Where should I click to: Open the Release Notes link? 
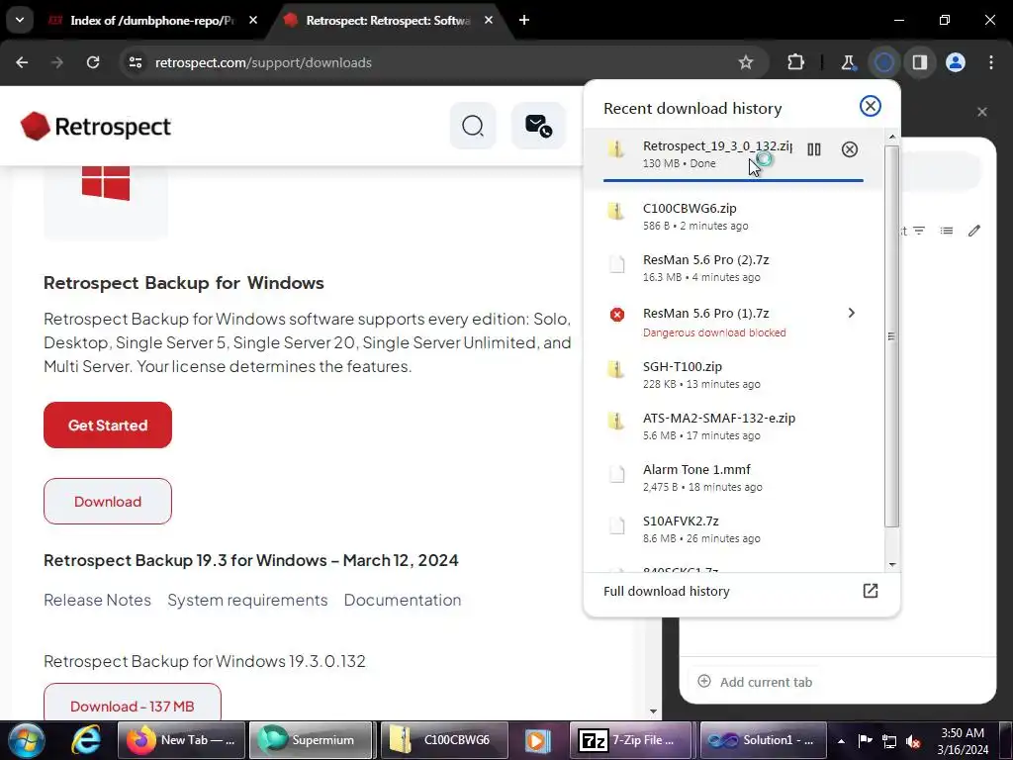pyautogui.click(x=98, y=601)
